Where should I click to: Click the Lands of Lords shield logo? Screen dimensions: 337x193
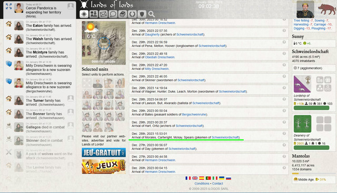click(84, 4)
